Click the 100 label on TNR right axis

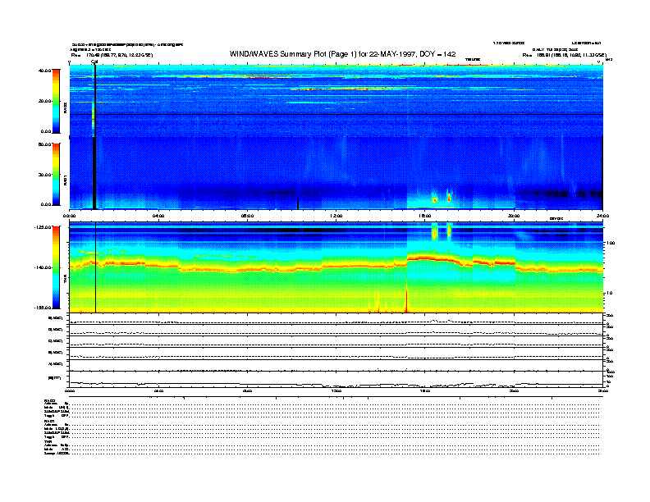coord(611,243)
